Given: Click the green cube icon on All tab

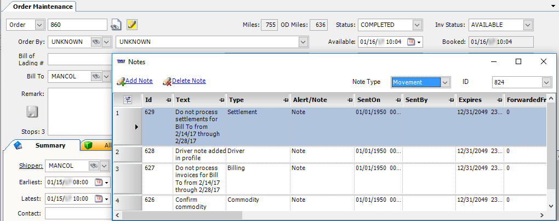Looking at the screenshot, I should coord(88,145).
